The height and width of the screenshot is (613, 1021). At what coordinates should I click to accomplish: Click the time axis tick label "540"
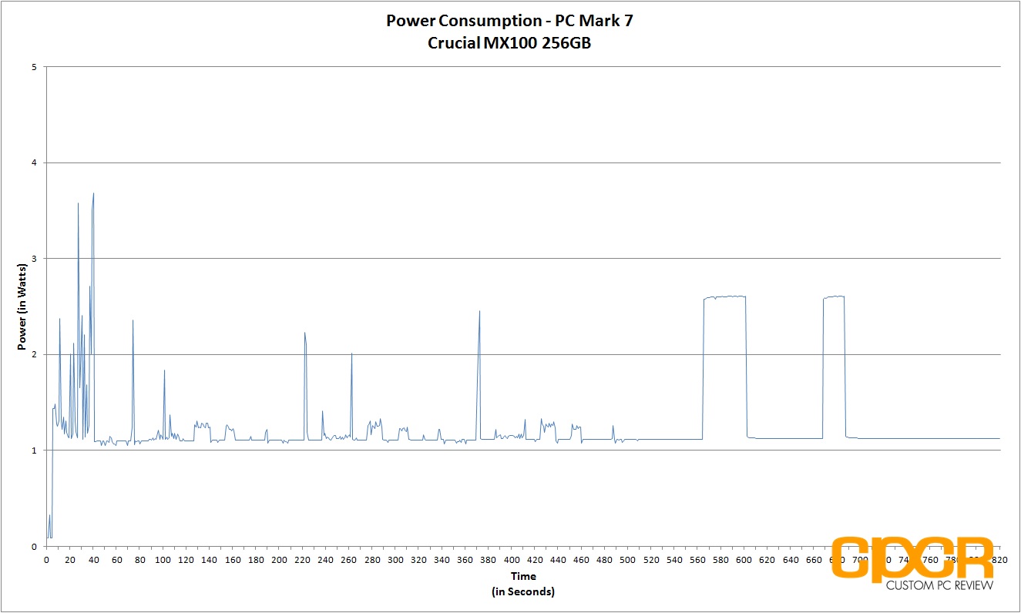[674, 560]
